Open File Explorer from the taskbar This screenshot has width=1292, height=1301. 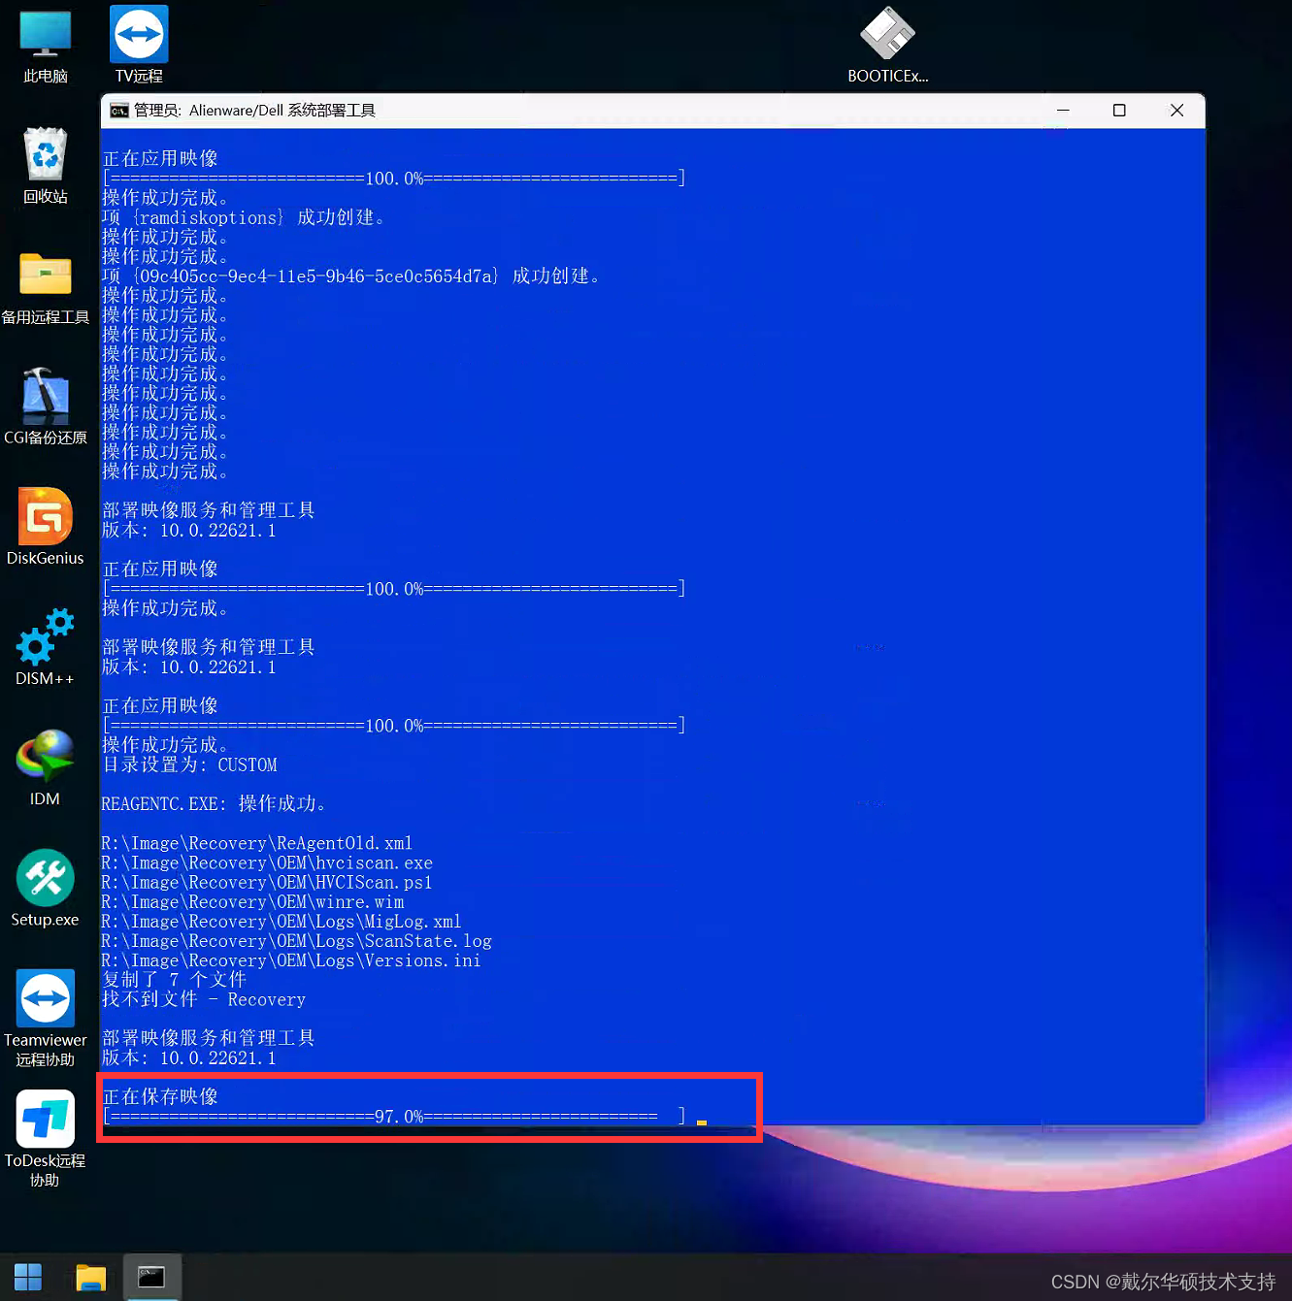pyautogui.click(x=90, y=1278)
